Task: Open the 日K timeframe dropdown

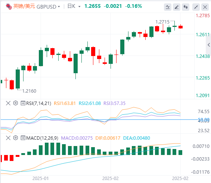Action: 74,6
